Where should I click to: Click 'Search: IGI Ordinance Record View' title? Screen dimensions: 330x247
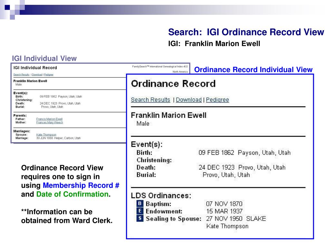[x=246, y=32]
